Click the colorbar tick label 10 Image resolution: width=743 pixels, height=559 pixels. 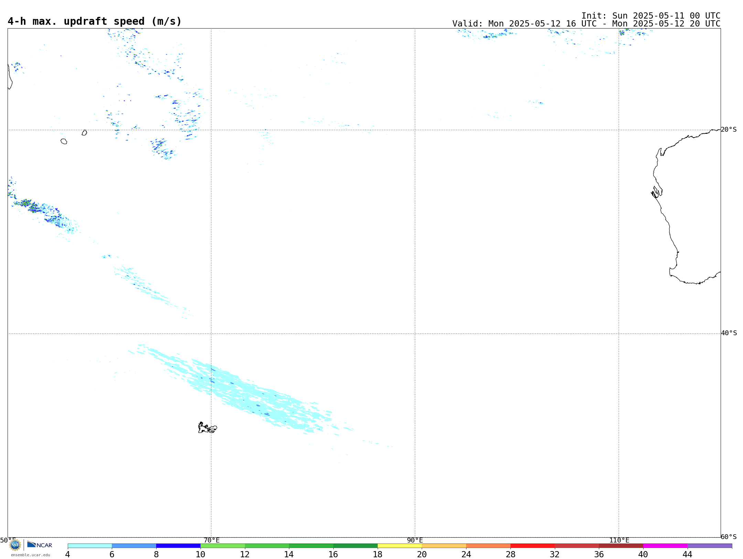[201, 554]
